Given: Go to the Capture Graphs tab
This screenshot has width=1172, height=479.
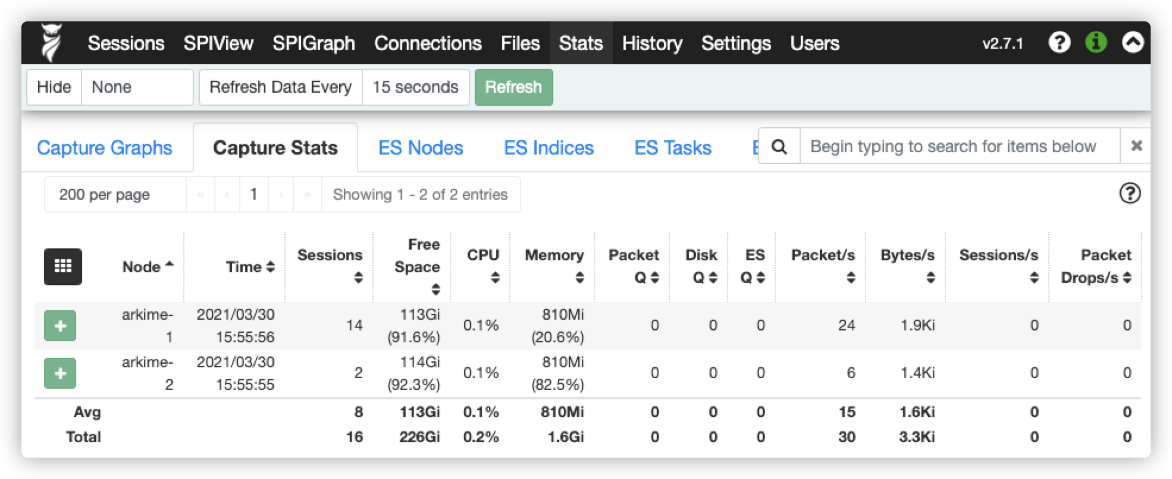Looking at the screenshot, I should click(105, 148).
